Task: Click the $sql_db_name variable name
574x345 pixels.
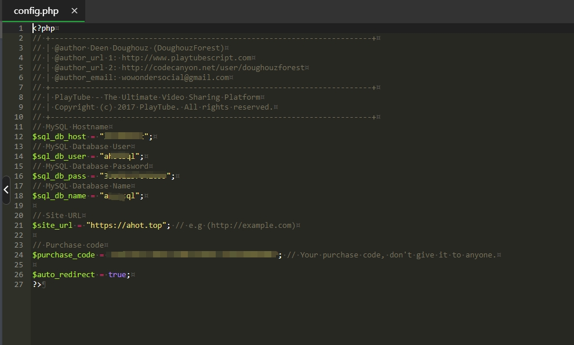Action: [x=59, y=196]
